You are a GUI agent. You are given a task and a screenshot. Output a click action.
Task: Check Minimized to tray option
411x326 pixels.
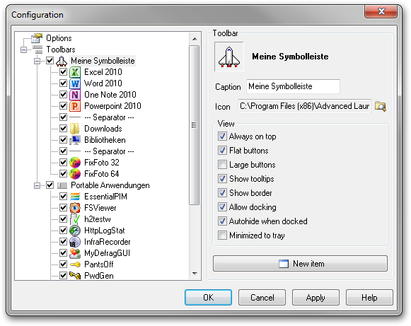coord(222,235)
